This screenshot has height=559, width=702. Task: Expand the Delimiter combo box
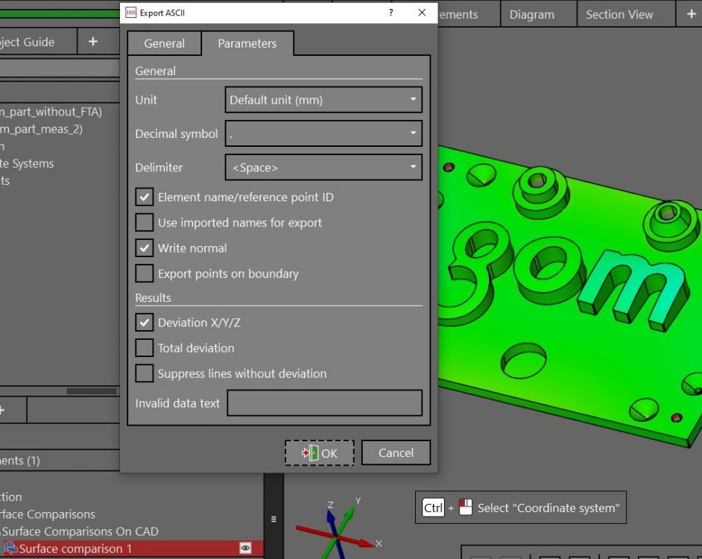coord(323,168)
